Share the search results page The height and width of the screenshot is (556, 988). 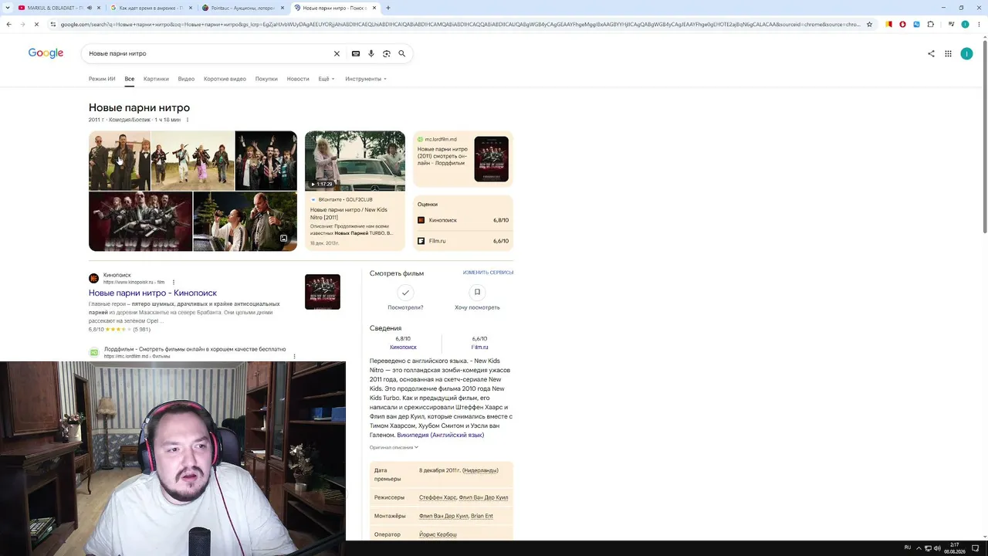coord(931,53)
